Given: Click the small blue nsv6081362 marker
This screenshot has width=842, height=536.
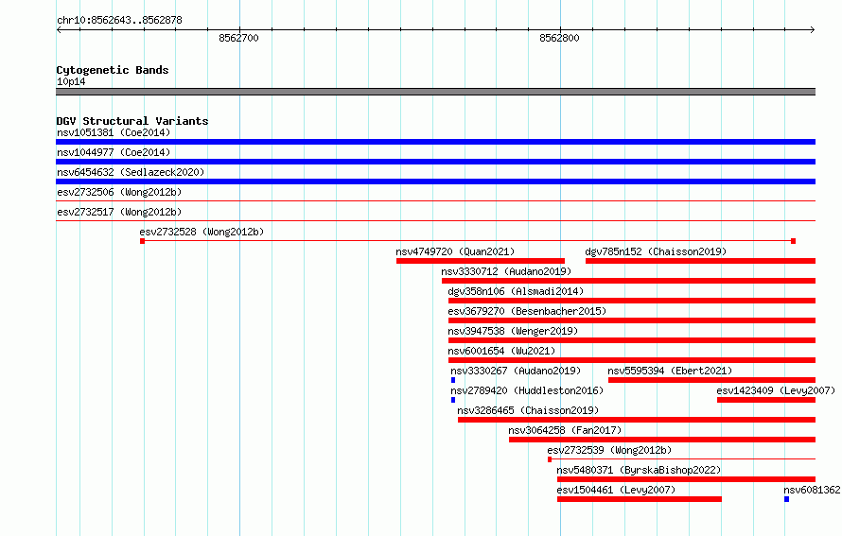Looking at the screenshot, I should (x=787, y=499).
